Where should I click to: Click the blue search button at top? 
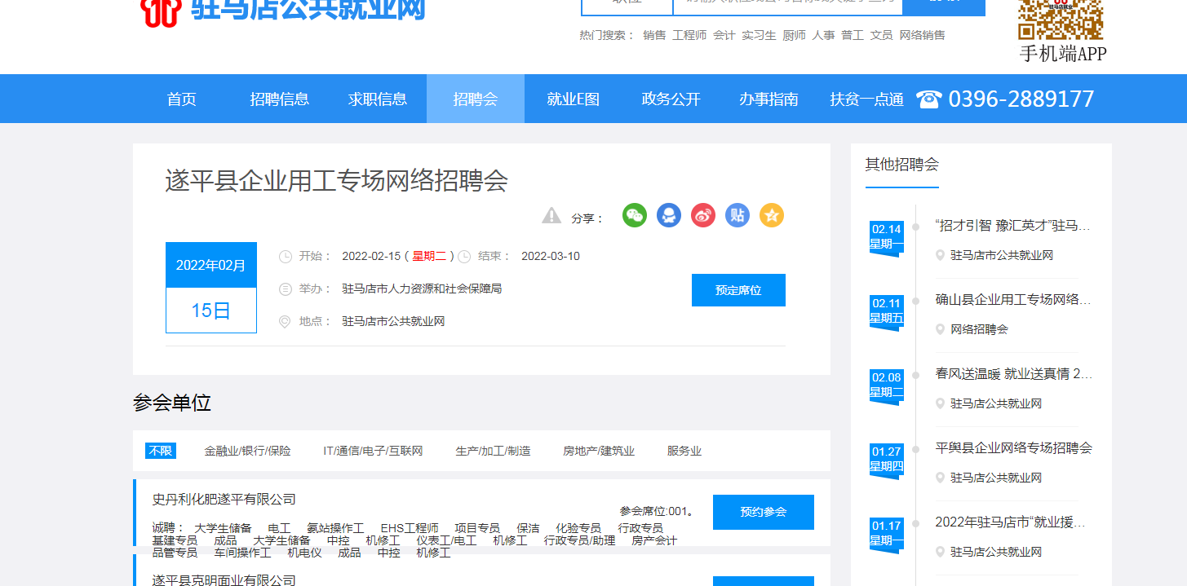[x=944, y=7]
